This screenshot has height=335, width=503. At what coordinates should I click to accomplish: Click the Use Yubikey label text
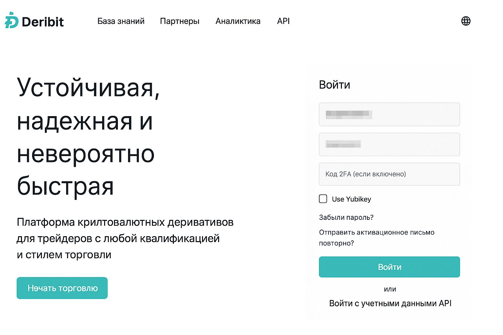351,199
